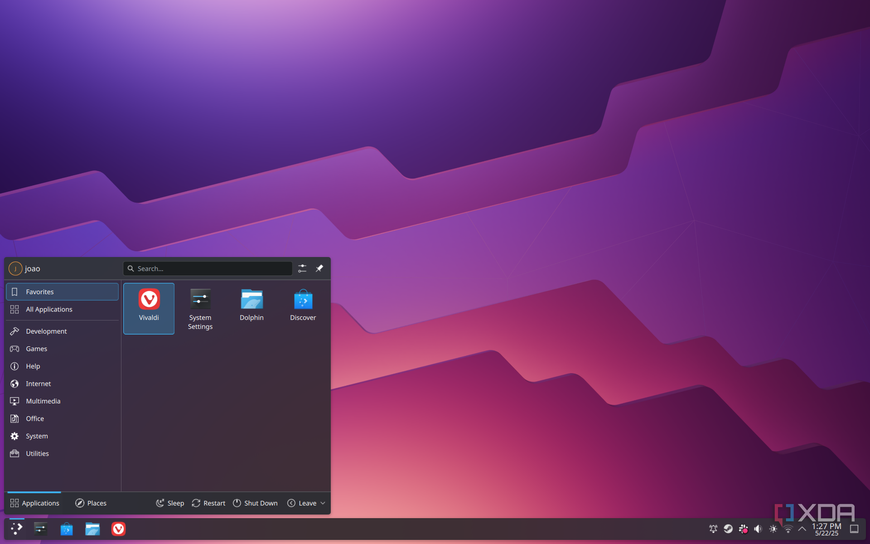Click the Shut Down button
This screenshot has height=544, width=870.
[255, 503]
